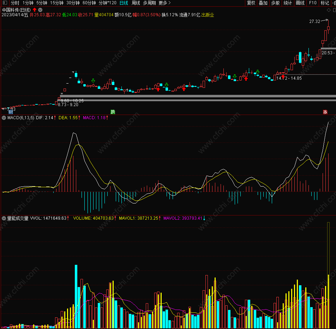Click the red up arrow beside 中国科传(日线)
This screenshot has width=336, height=329.
click(35, 10)
